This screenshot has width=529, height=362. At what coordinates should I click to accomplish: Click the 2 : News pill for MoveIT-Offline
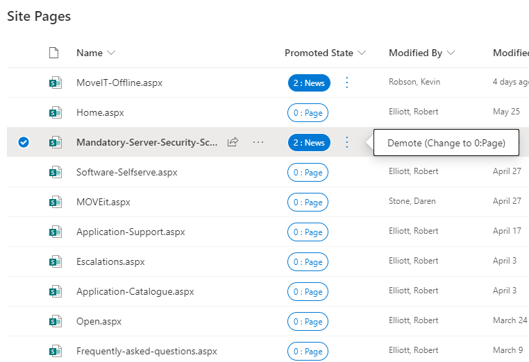pyautogui.click(x=309, y=83)
